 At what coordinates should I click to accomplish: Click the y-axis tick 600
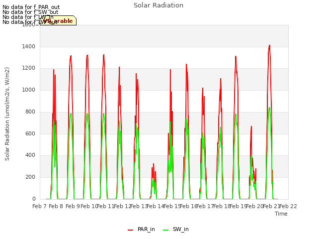(30, 133)
